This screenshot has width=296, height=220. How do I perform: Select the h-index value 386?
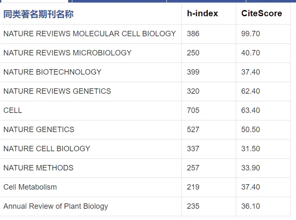click(193, 34)
